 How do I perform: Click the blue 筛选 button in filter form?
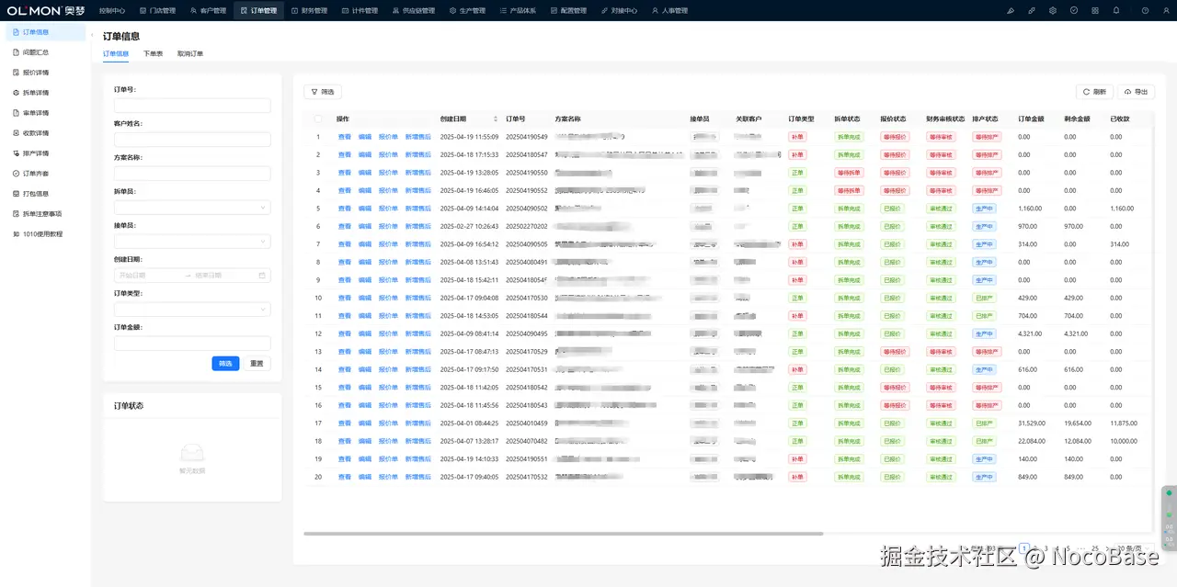225,363
